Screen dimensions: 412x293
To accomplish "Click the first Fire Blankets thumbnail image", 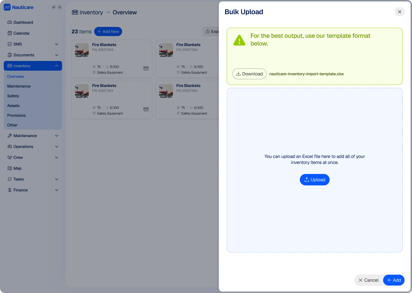I will point(82,50).
